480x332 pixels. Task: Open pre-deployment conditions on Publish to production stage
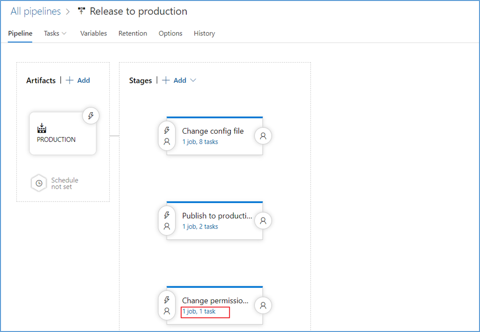(167, 221)
